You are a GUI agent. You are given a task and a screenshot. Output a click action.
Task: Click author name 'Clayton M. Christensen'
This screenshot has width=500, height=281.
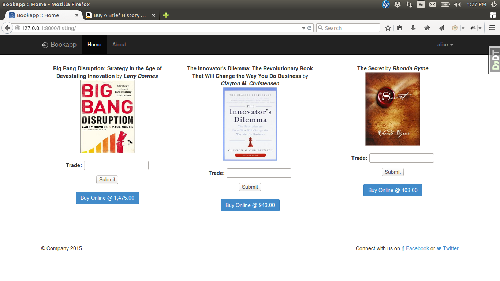point(250,83)
